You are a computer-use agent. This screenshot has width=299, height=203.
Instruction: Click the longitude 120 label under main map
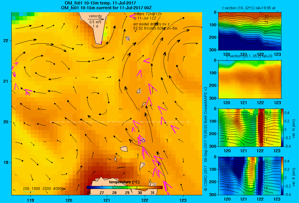pos(69,200)
